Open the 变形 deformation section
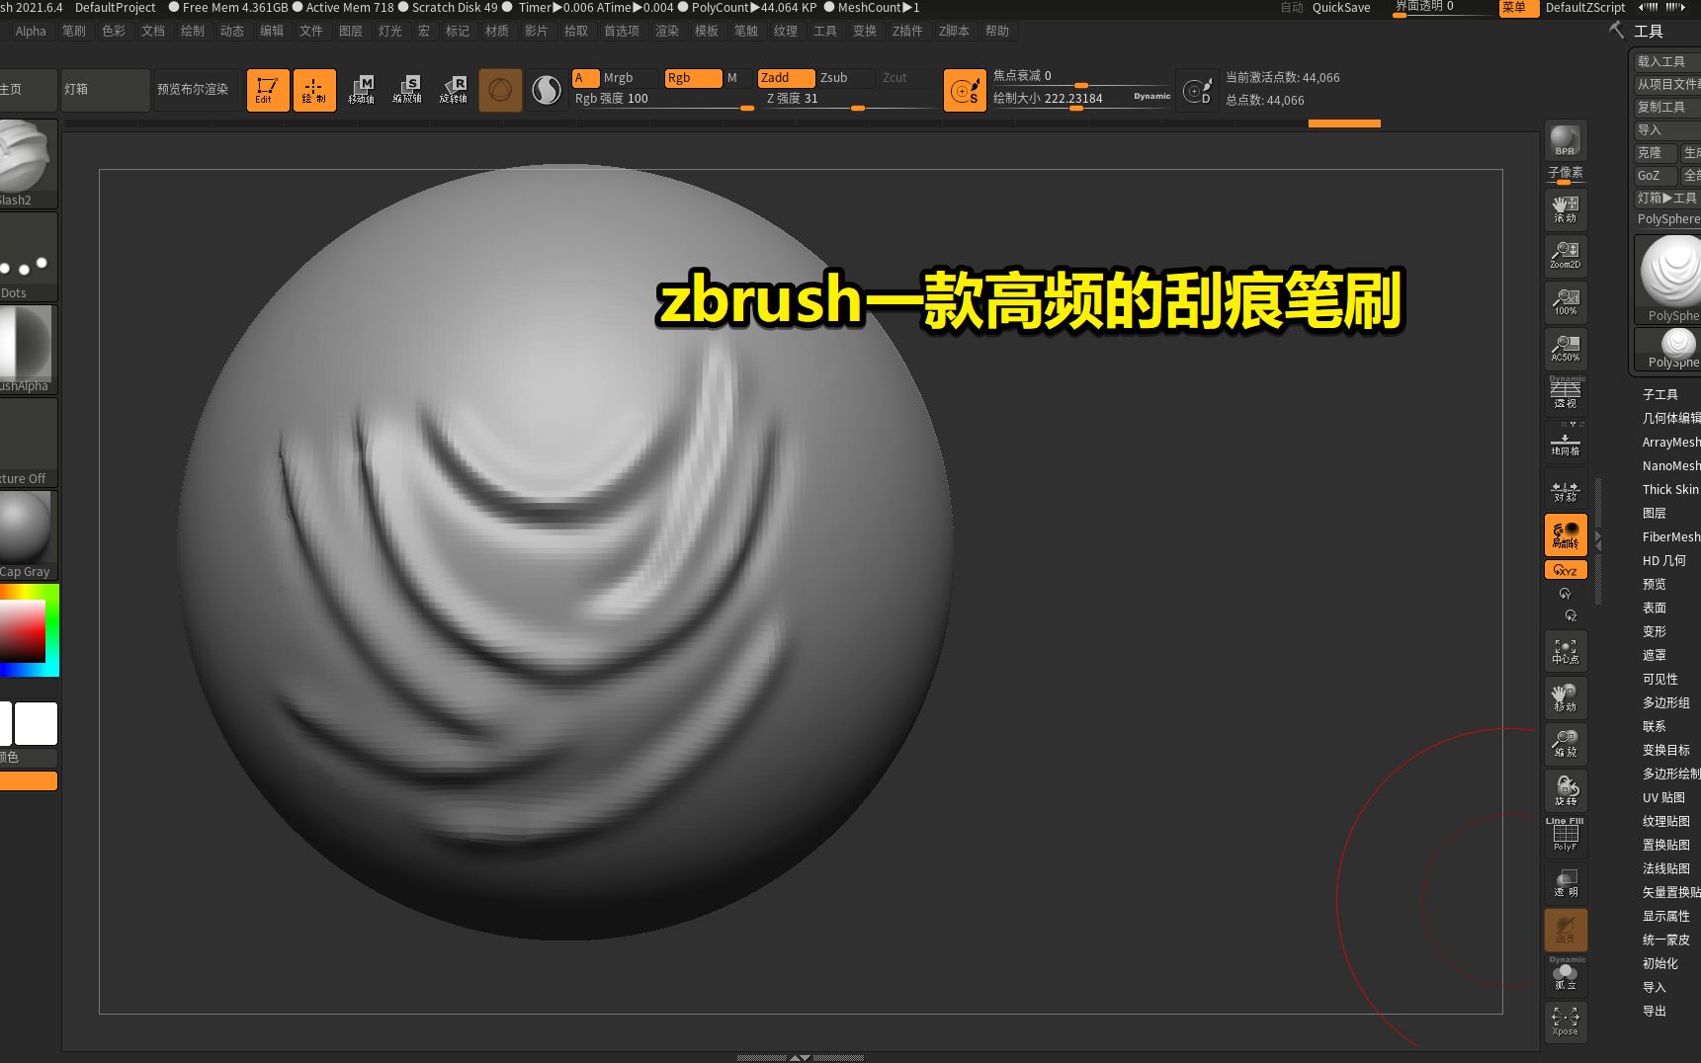Image resolution: width=1701 pixels, height=1063 pixels. coord(1655,631)
